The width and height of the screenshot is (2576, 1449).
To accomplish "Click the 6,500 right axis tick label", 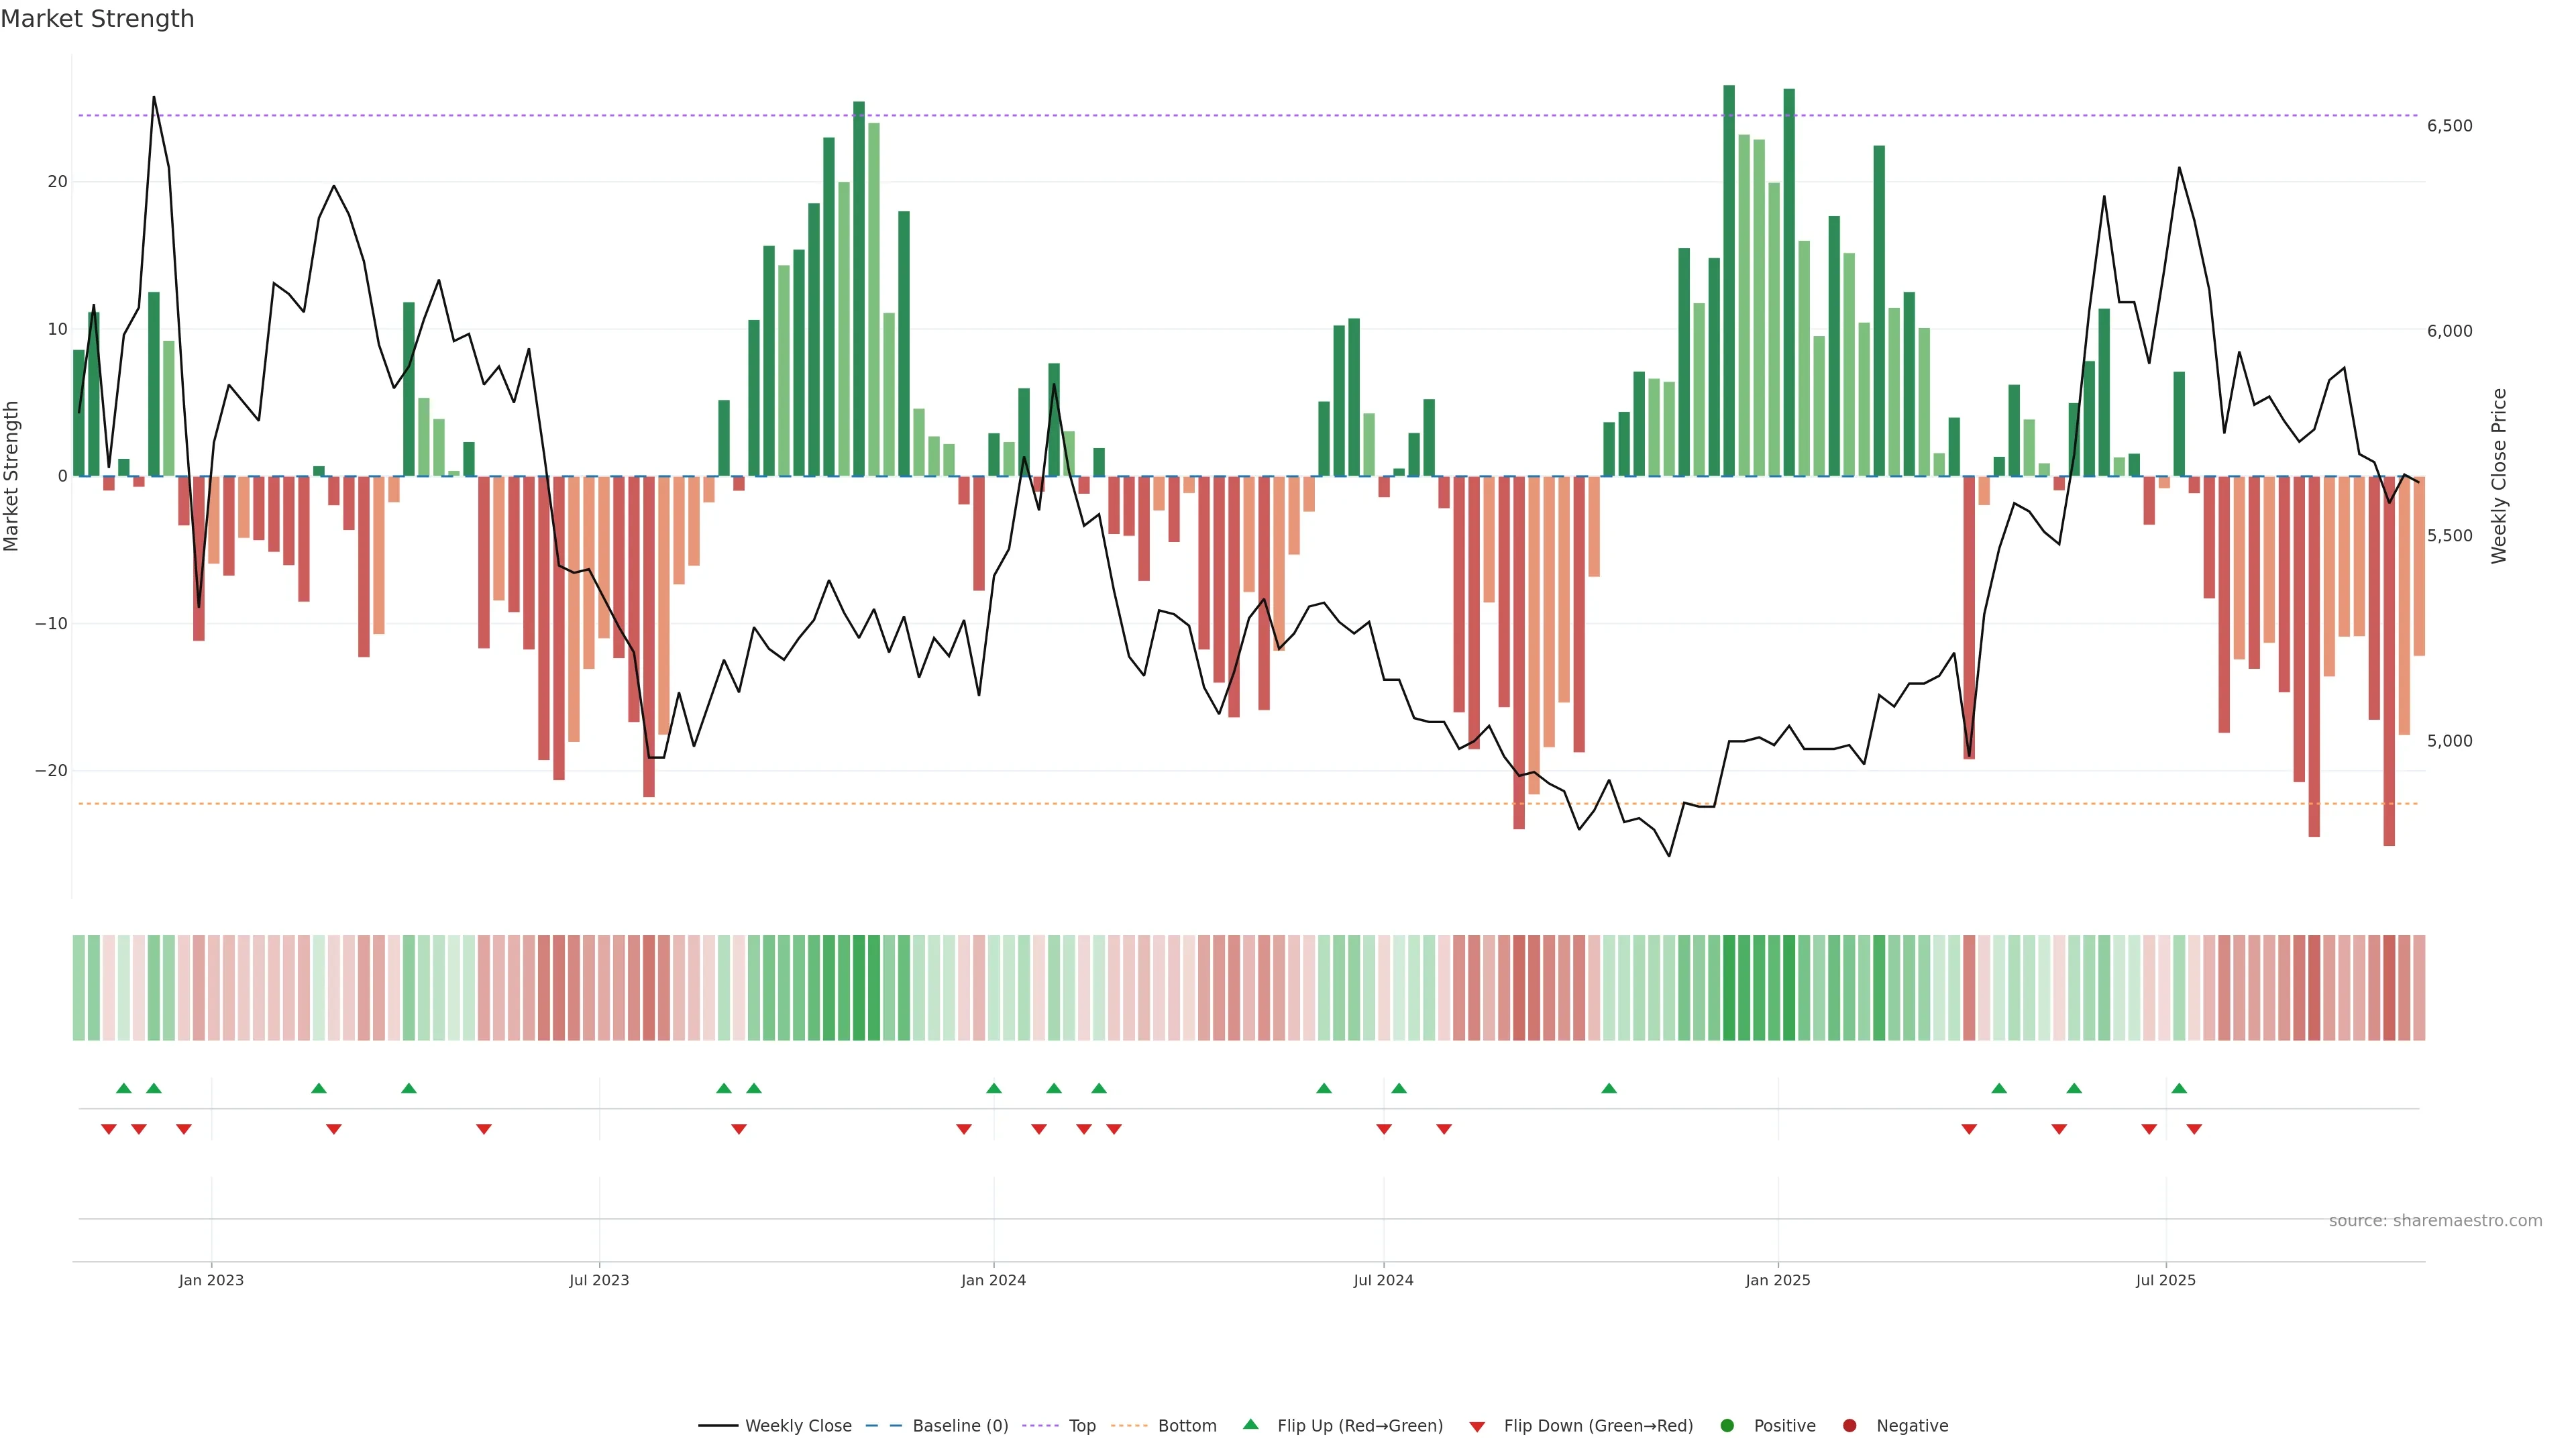I will point(2449,125).
